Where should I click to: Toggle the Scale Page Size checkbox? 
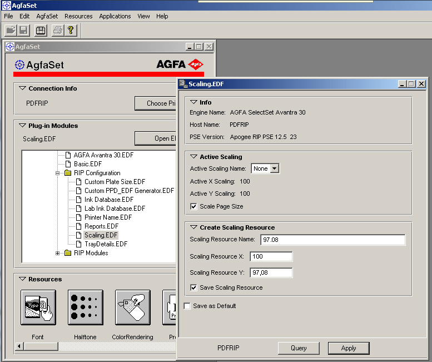[x=193, y=206]
